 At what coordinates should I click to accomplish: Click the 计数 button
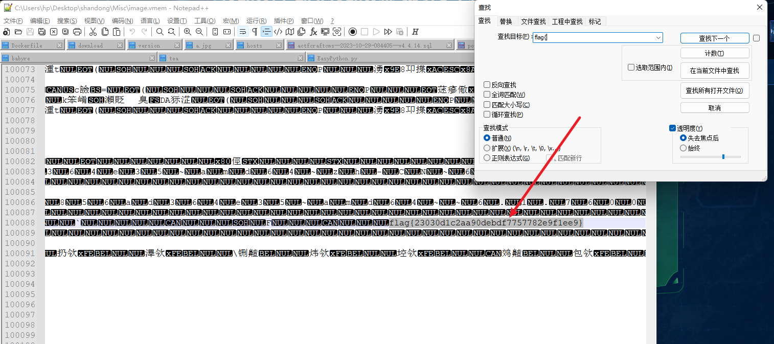point(715,53)
